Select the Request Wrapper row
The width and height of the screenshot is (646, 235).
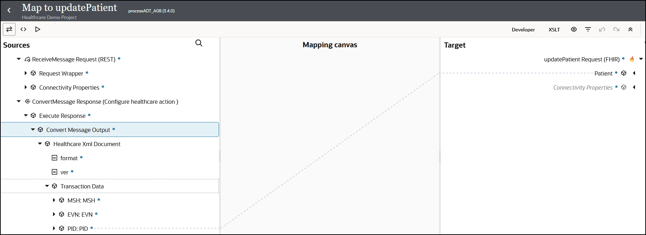[110, 73]
